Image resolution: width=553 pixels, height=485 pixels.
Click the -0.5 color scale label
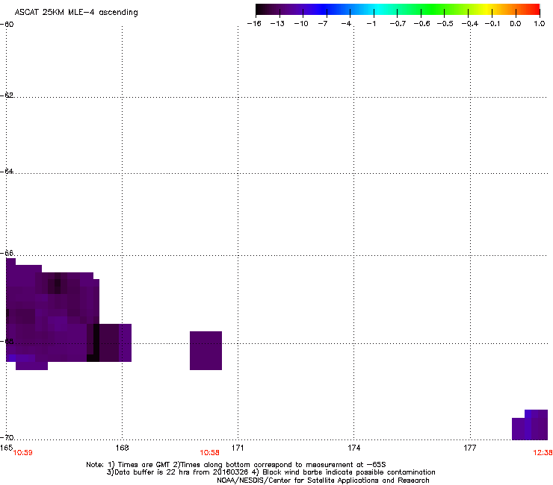click(x=445, y=24)
